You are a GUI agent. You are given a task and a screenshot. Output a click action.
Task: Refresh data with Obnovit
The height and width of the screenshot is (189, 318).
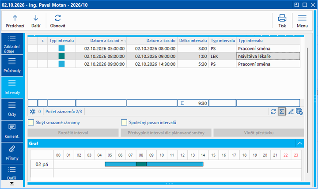point(57,21)
